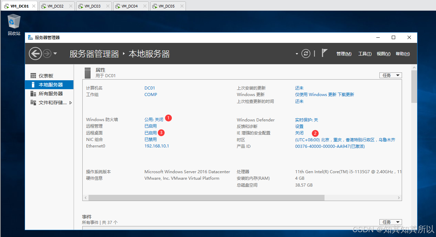Click IE 增强的安全配置 link 关闭
The width and height of the screenshot is (436, 237).
[x=299, y=133]
